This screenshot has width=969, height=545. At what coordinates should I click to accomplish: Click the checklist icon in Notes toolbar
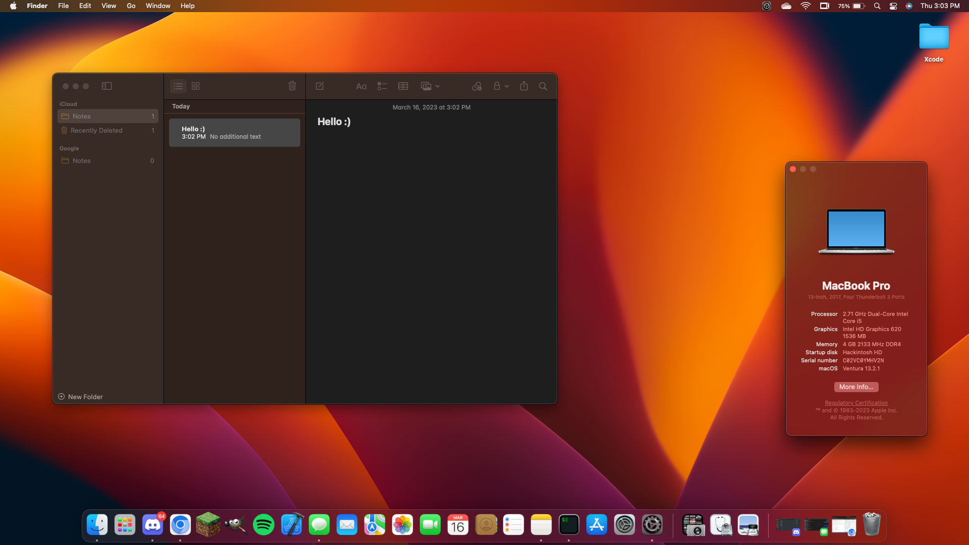point(383,86)
